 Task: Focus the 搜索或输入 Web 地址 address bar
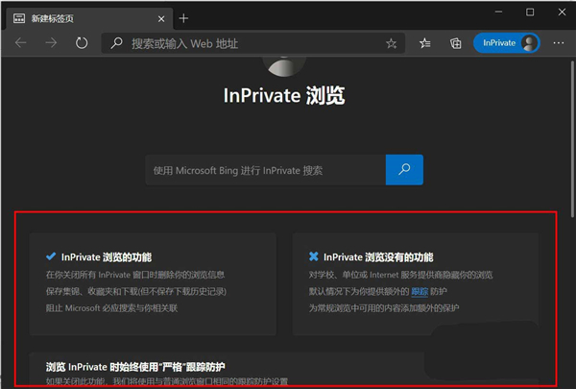point(250,43)
